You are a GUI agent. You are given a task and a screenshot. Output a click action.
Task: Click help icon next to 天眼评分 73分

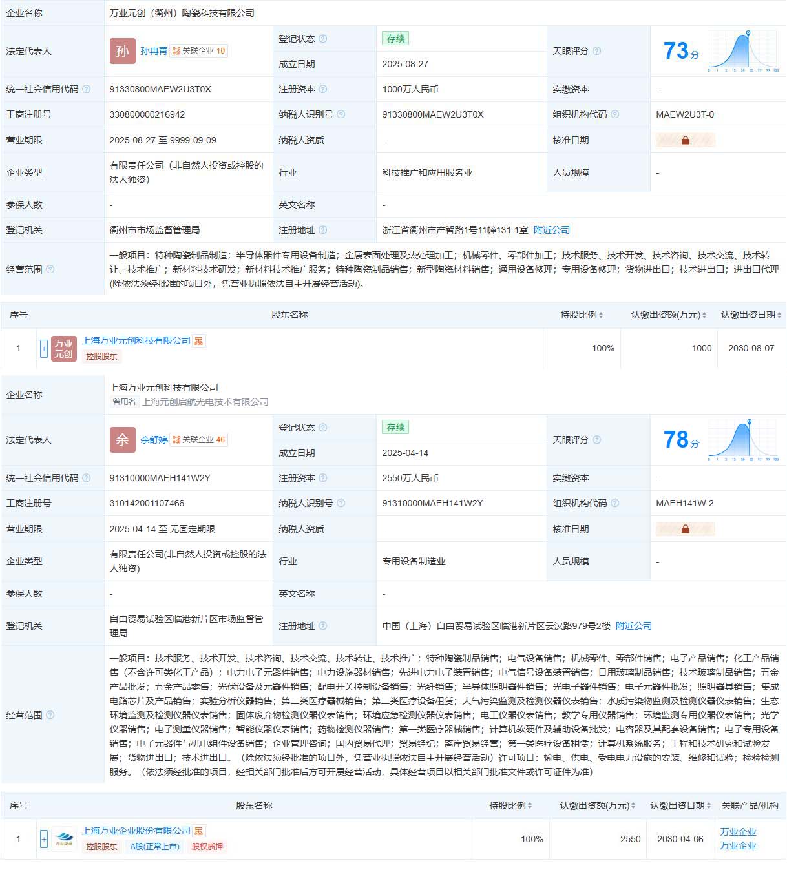(597, 51)
